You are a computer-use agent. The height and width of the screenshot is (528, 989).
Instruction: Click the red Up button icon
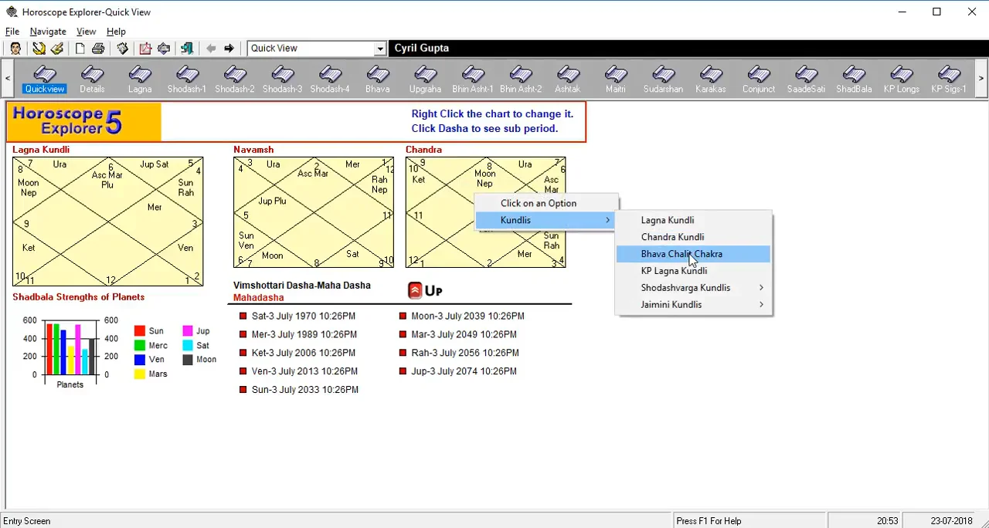click(415, 291)
